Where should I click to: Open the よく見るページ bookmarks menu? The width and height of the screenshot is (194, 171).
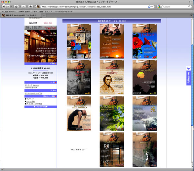coord(8,12)
